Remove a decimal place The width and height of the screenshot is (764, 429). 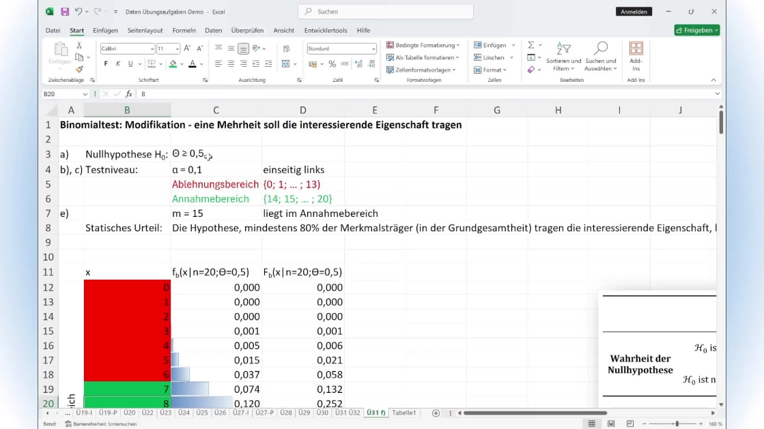click(x=371, y=64)
